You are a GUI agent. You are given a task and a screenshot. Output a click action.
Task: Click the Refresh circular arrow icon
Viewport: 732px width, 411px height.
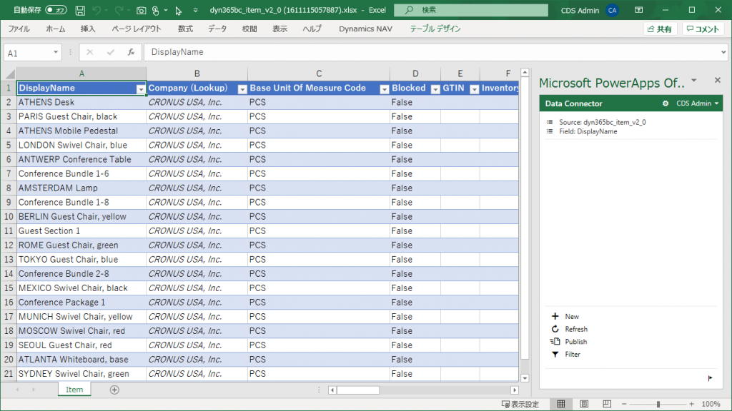point(555,329)
